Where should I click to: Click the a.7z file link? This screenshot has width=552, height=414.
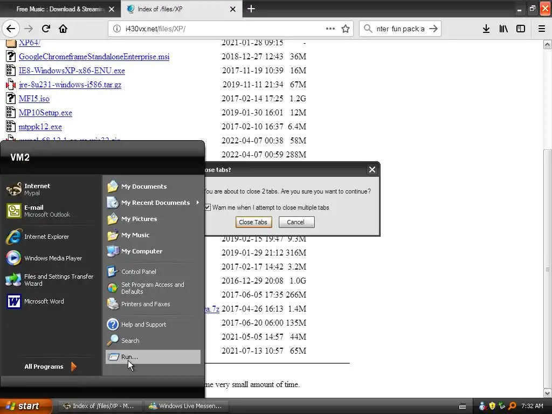click(x=212, y=309)
